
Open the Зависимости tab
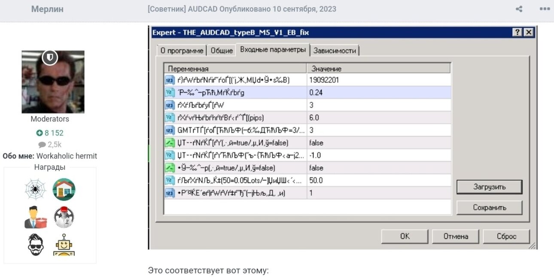[335, 51]
